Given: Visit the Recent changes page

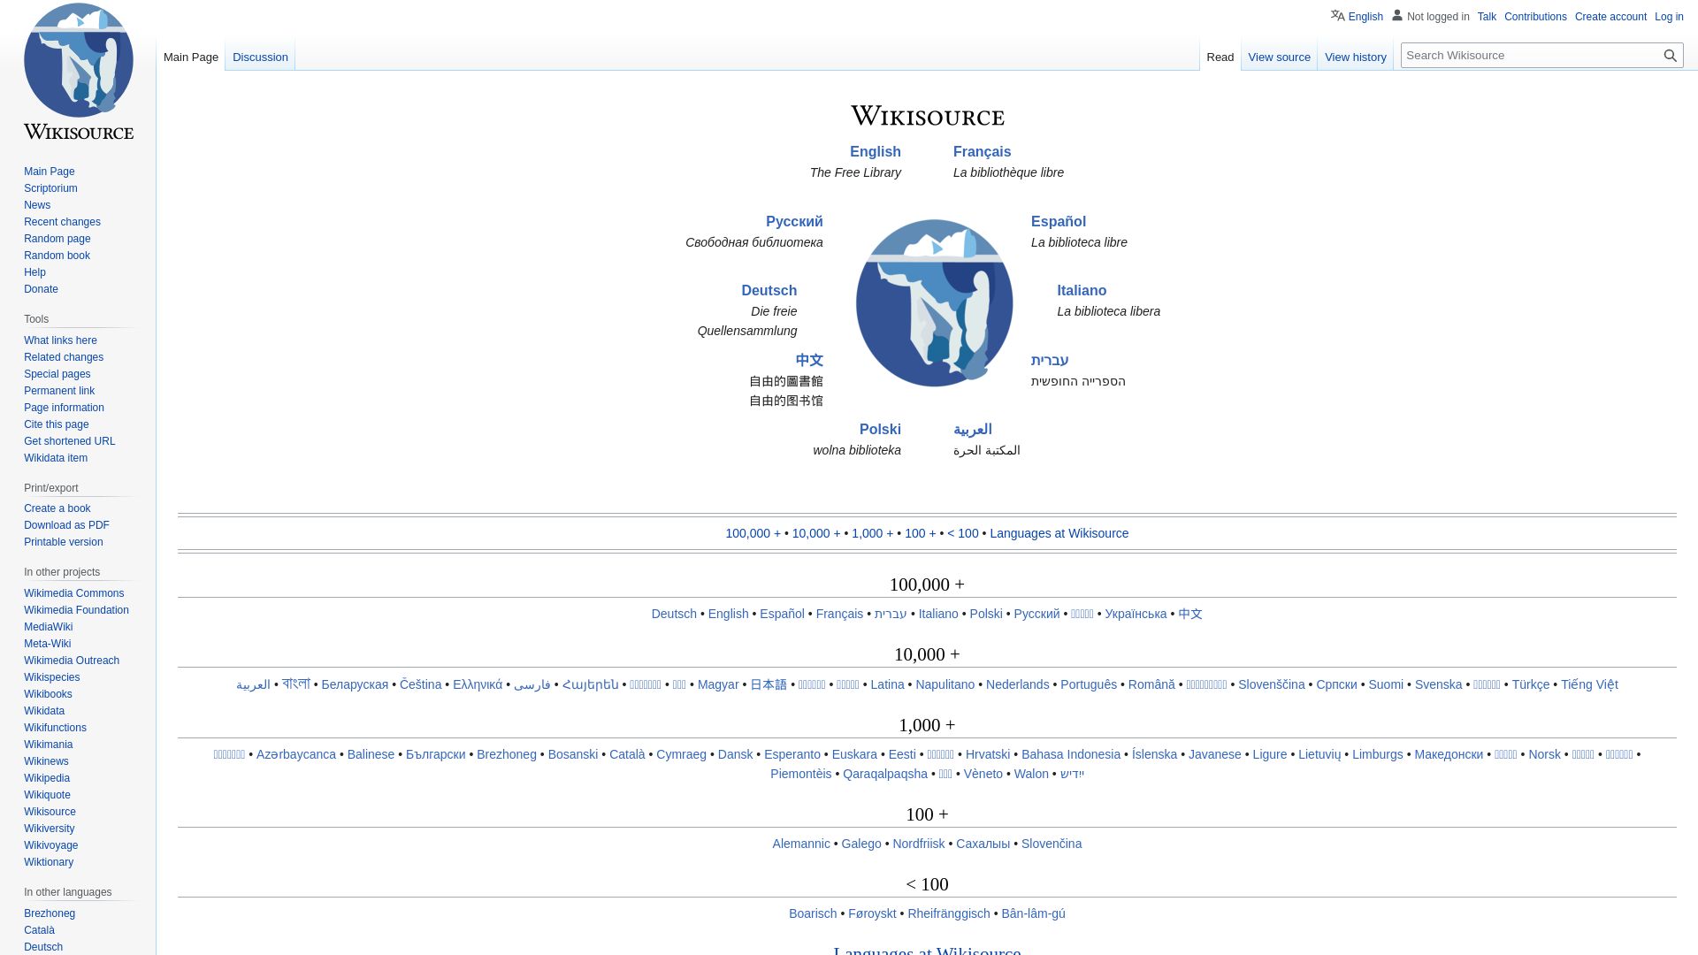Looking at the screenshot, I should [x=62, y=222].
